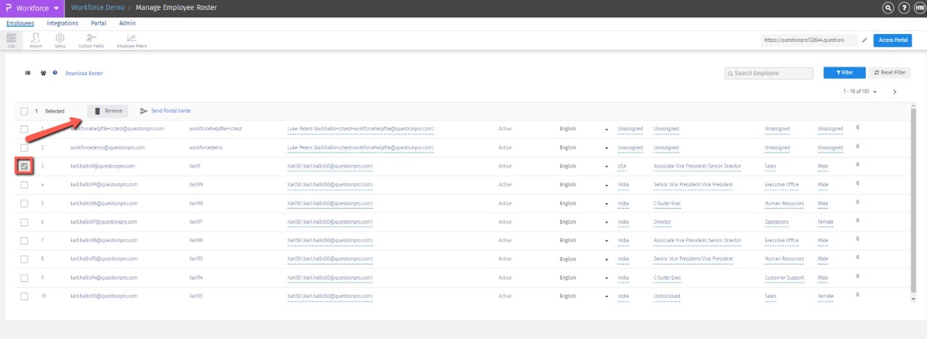The image size is (927, 339).
Task: Toggle the select-all checkbox in header
Action: pyautogui.click(x=24, y=111)
